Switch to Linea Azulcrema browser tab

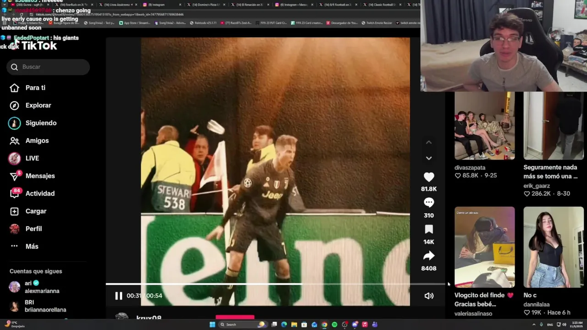coord(118,5)
